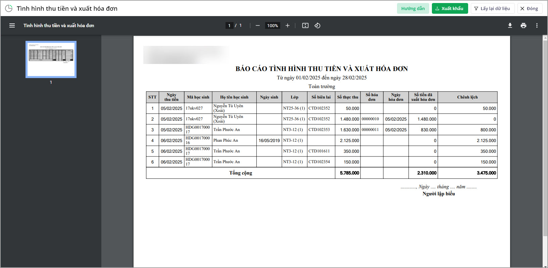
Task: Edit the current page number field
Action: coord(230,25)
